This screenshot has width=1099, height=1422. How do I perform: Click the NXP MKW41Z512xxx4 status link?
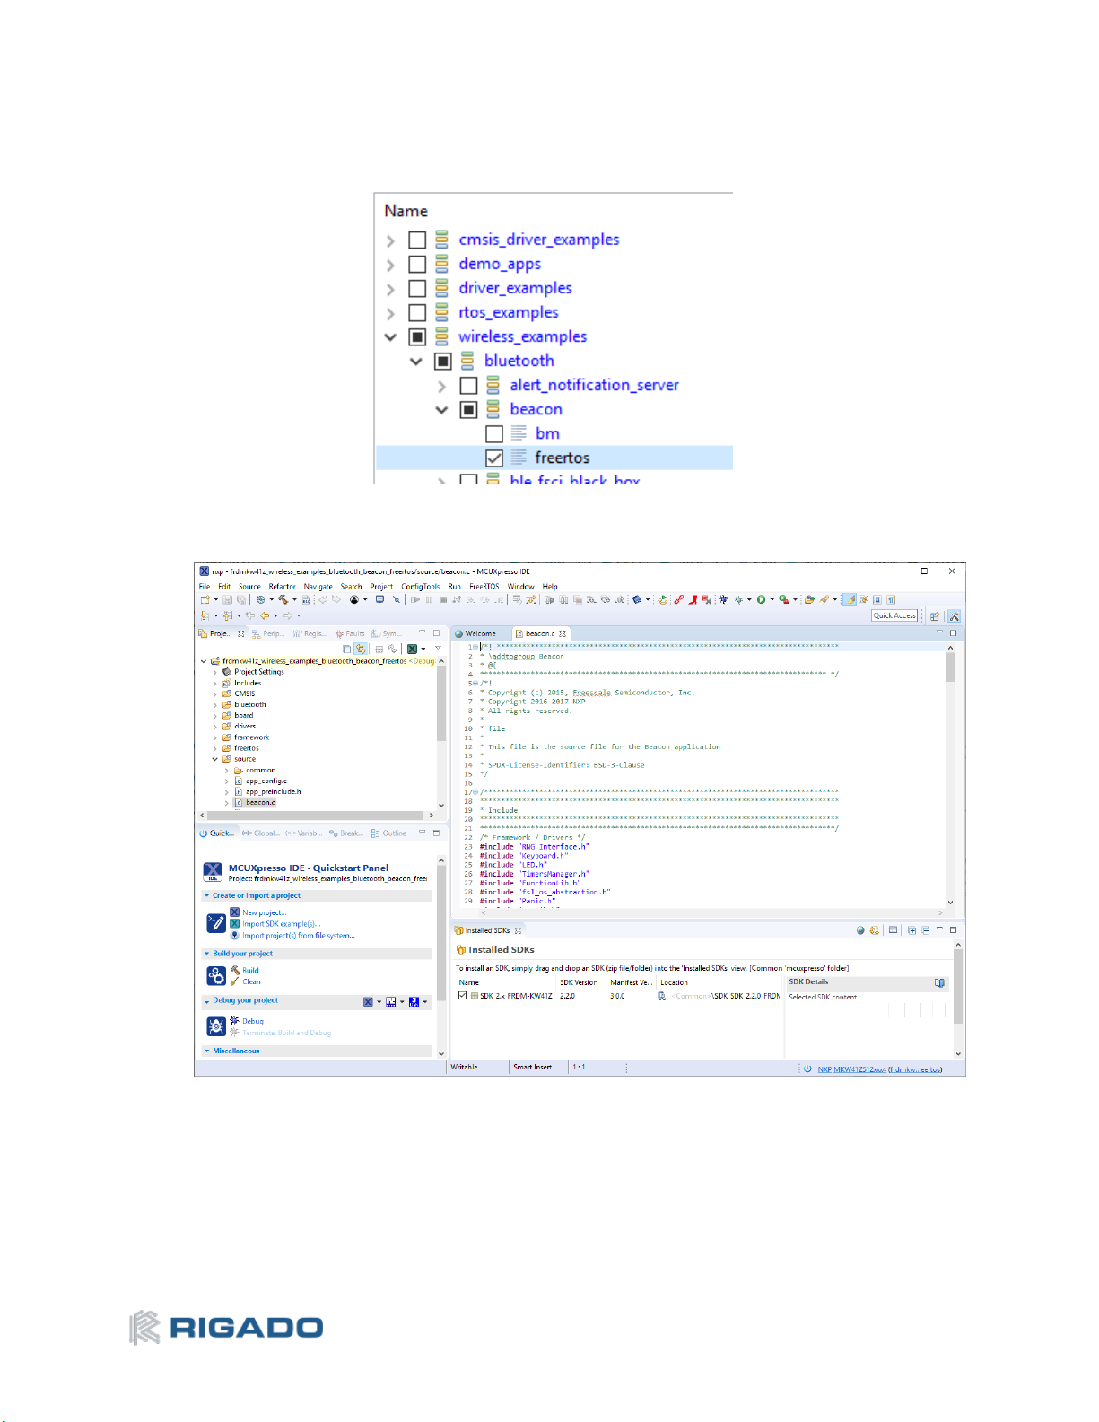[851, 1069]
